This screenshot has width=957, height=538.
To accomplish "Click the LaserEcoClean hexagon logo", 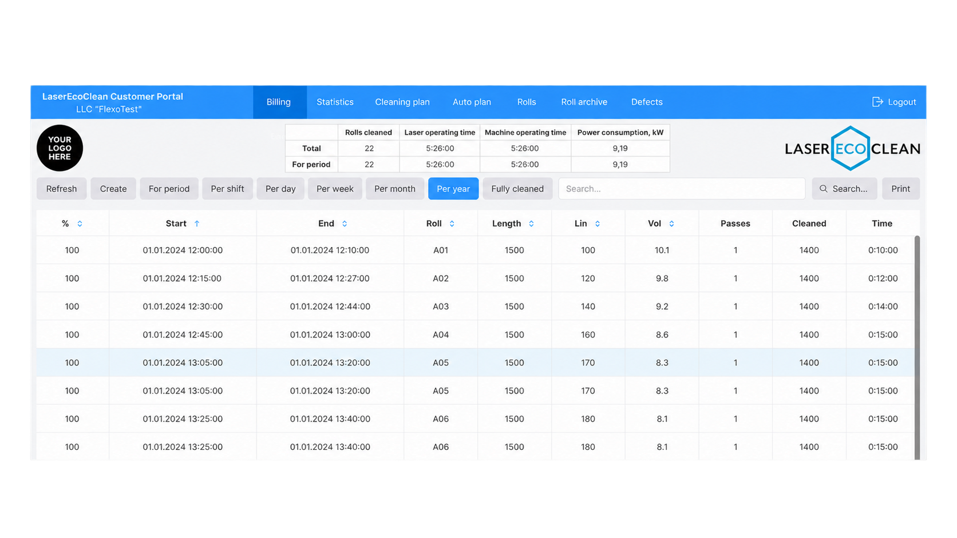I will click(851, 149).
